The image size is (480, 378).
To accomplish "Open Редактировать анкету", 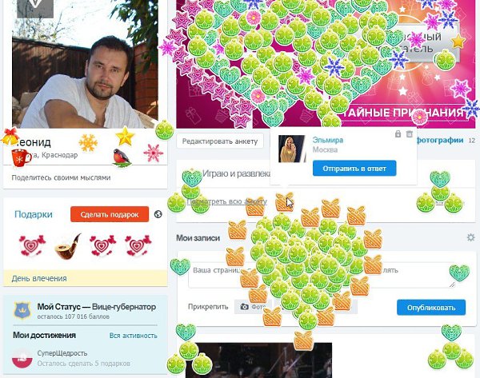I will pyautogui.click(x=220, y=141).
